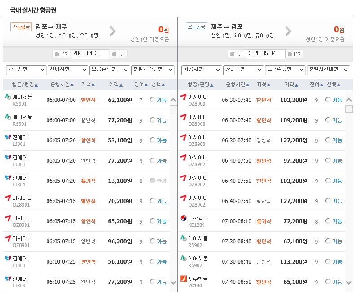
Task: Select LJ301 53,100원 discount seat radio
Action: [153, 140]
